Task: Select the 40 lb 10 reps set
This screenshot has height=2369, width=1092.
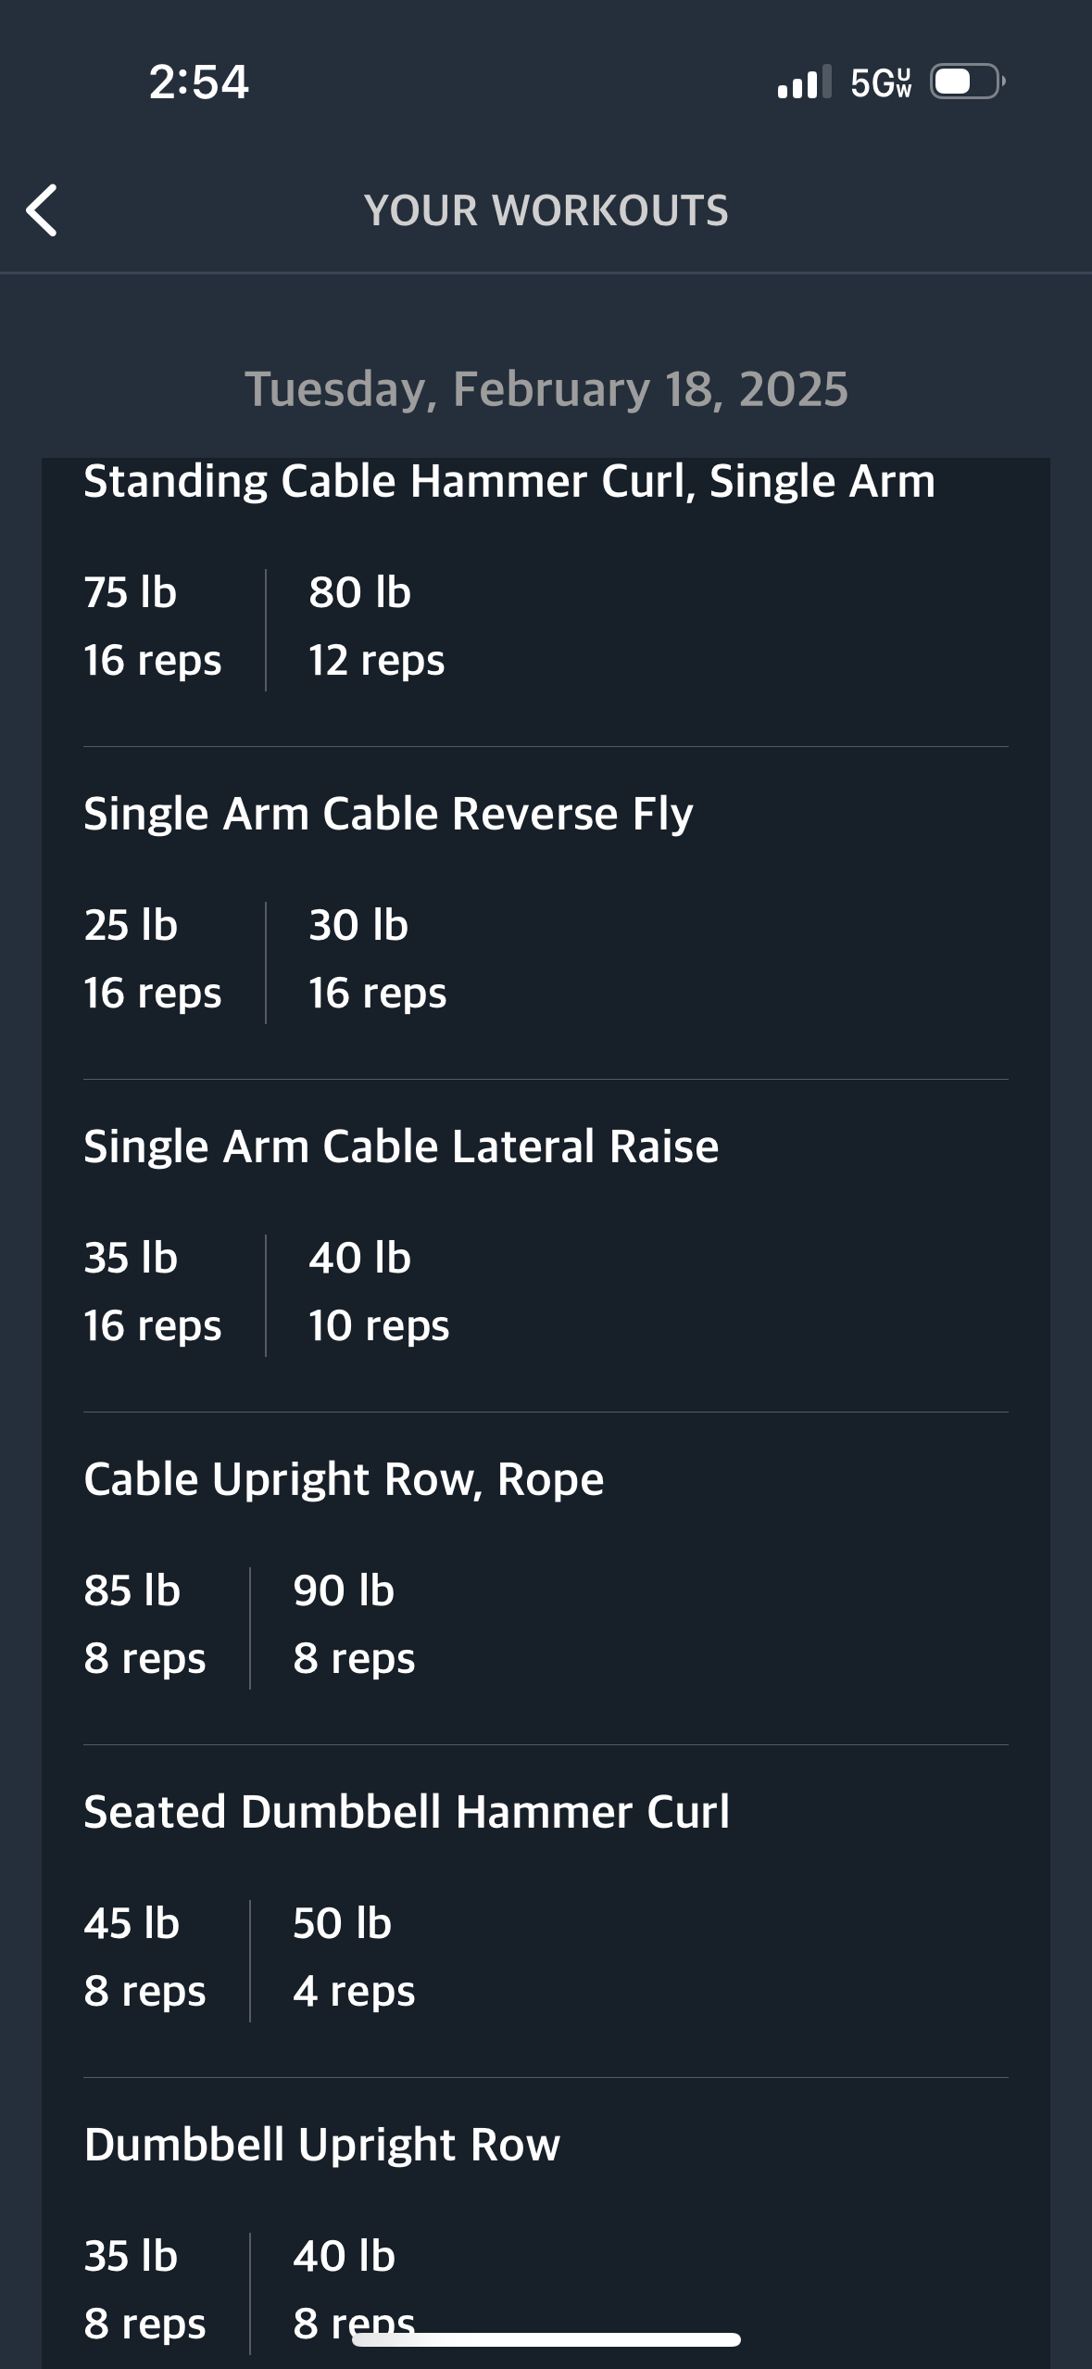Action: coord(379,1292)
